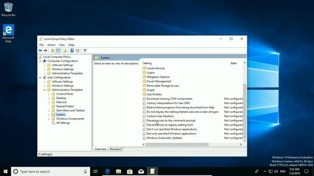Open Task View on the taskbar

pos(96,172)
